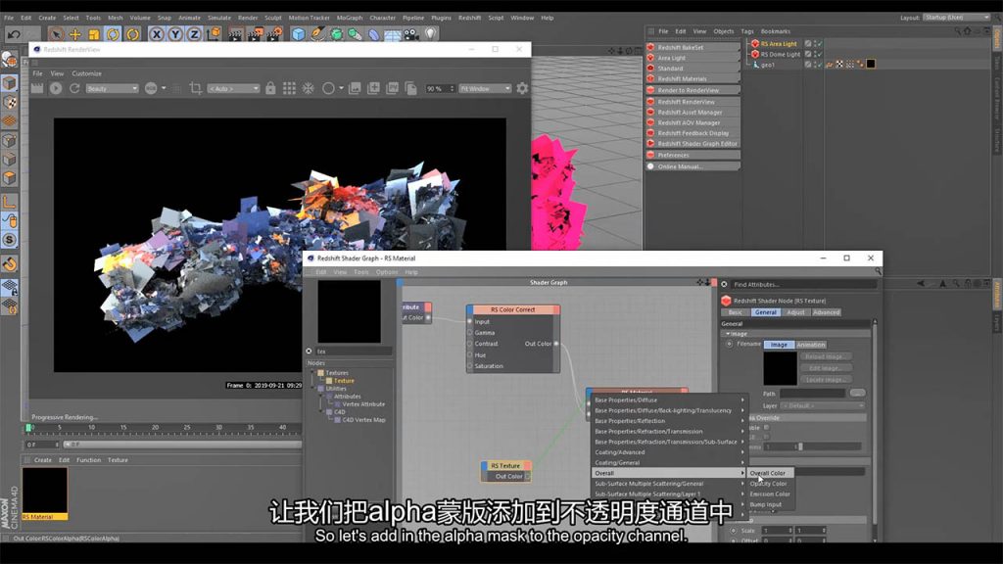Image resolution: width=1003 pixels, height=564 pixels.
Task: Select the Live Selection arrow tool
Action: click(x=56, y=34)
